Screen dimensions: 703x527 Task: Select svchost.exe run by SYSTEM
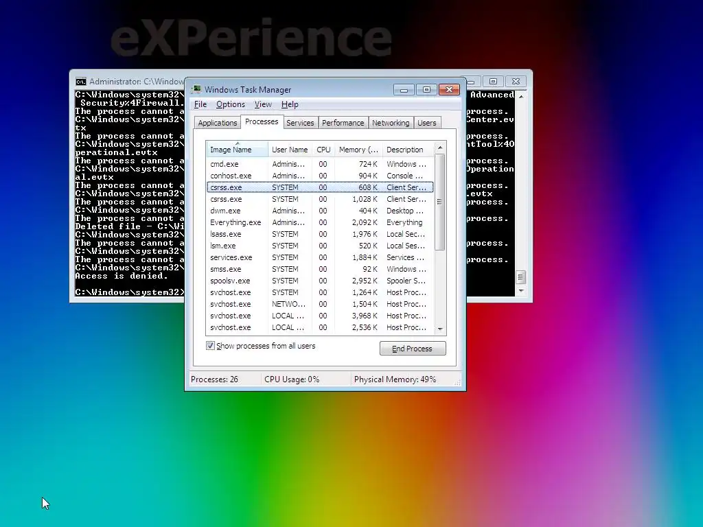pyautogui.click(x=320, y=292)
